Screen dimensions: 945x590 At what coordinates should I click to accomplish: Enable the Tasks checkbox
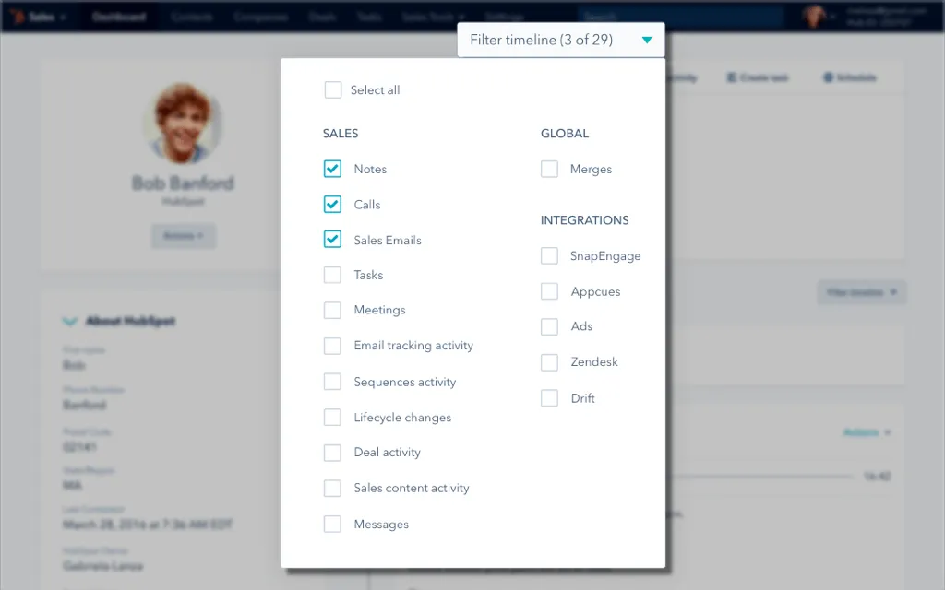tap(332, 275)
